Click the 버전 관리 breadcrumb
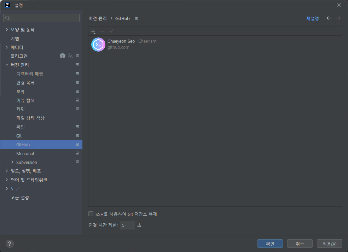Image resolution: width=348 pixels, height=252 pixels. tap(97, 18)
